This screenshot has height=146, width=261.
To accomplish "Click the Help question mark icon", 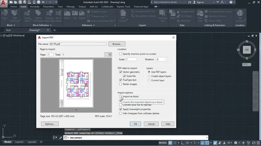I will coord(231,2).
